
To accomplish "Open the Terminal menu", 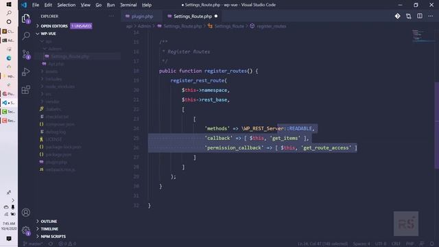I will tap(128, 5).
